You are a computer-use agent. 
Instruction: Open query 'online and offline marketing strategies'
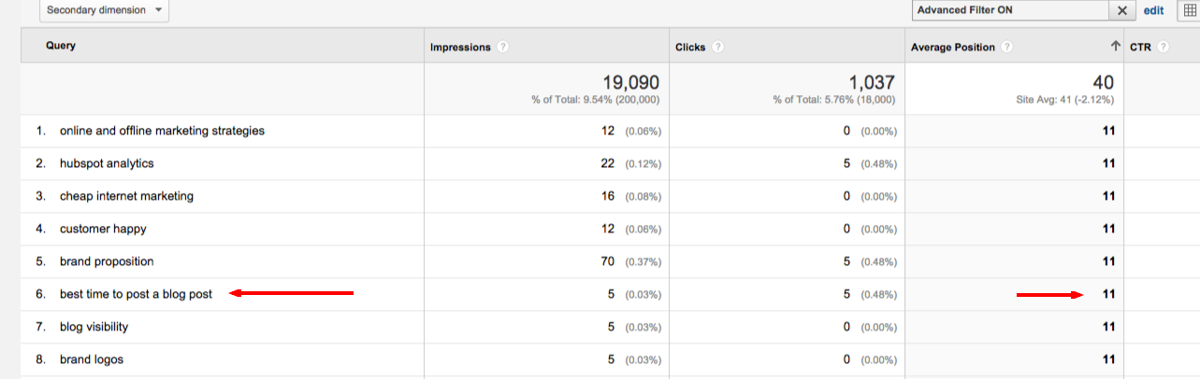point(162,131)
